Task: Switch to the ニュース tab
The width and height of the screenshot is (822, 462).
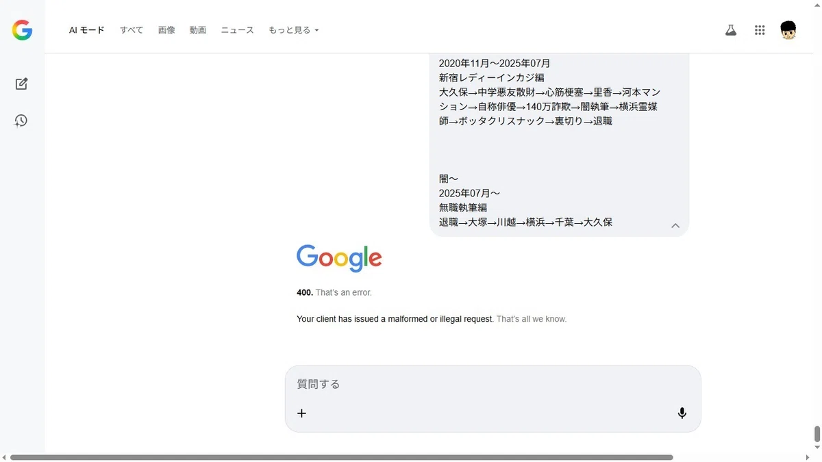Action: (238, 30)
